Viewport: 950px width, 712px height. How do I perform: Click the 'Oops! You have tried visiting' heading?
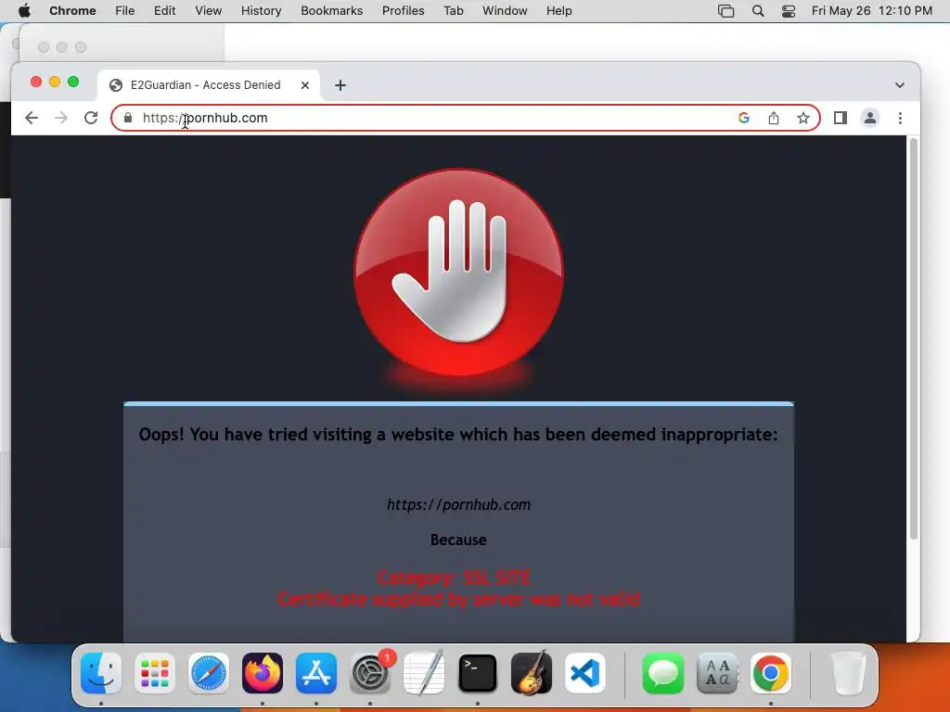pyautogui.click(x=458, y=435)
